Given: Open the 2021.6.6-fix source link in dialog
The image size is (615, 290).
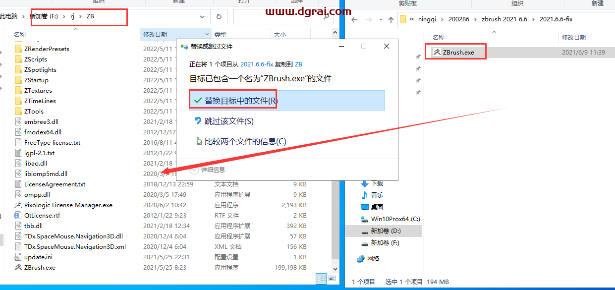Looking at the screenshot, I should click(x=257, y=64).
